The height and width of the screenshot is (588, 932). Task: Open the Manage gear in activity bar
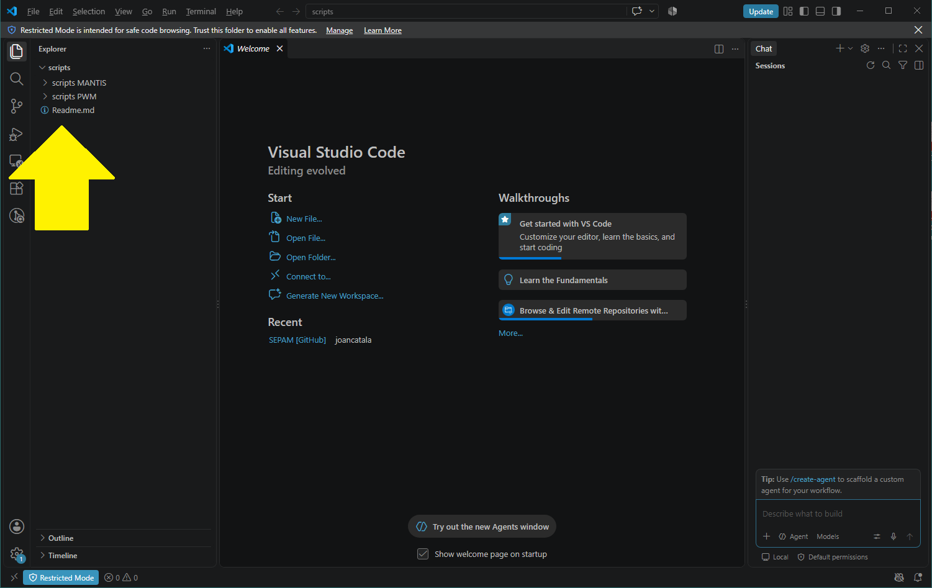pyautogui.click(x=17, y=554)
